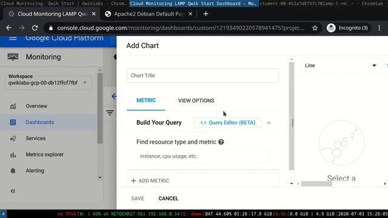The width and height of the screenshot is (388, 218).
Task: Click the sidebar vertical scrollbar thumb
Action: pyautogui.click(x=99, y=108)
